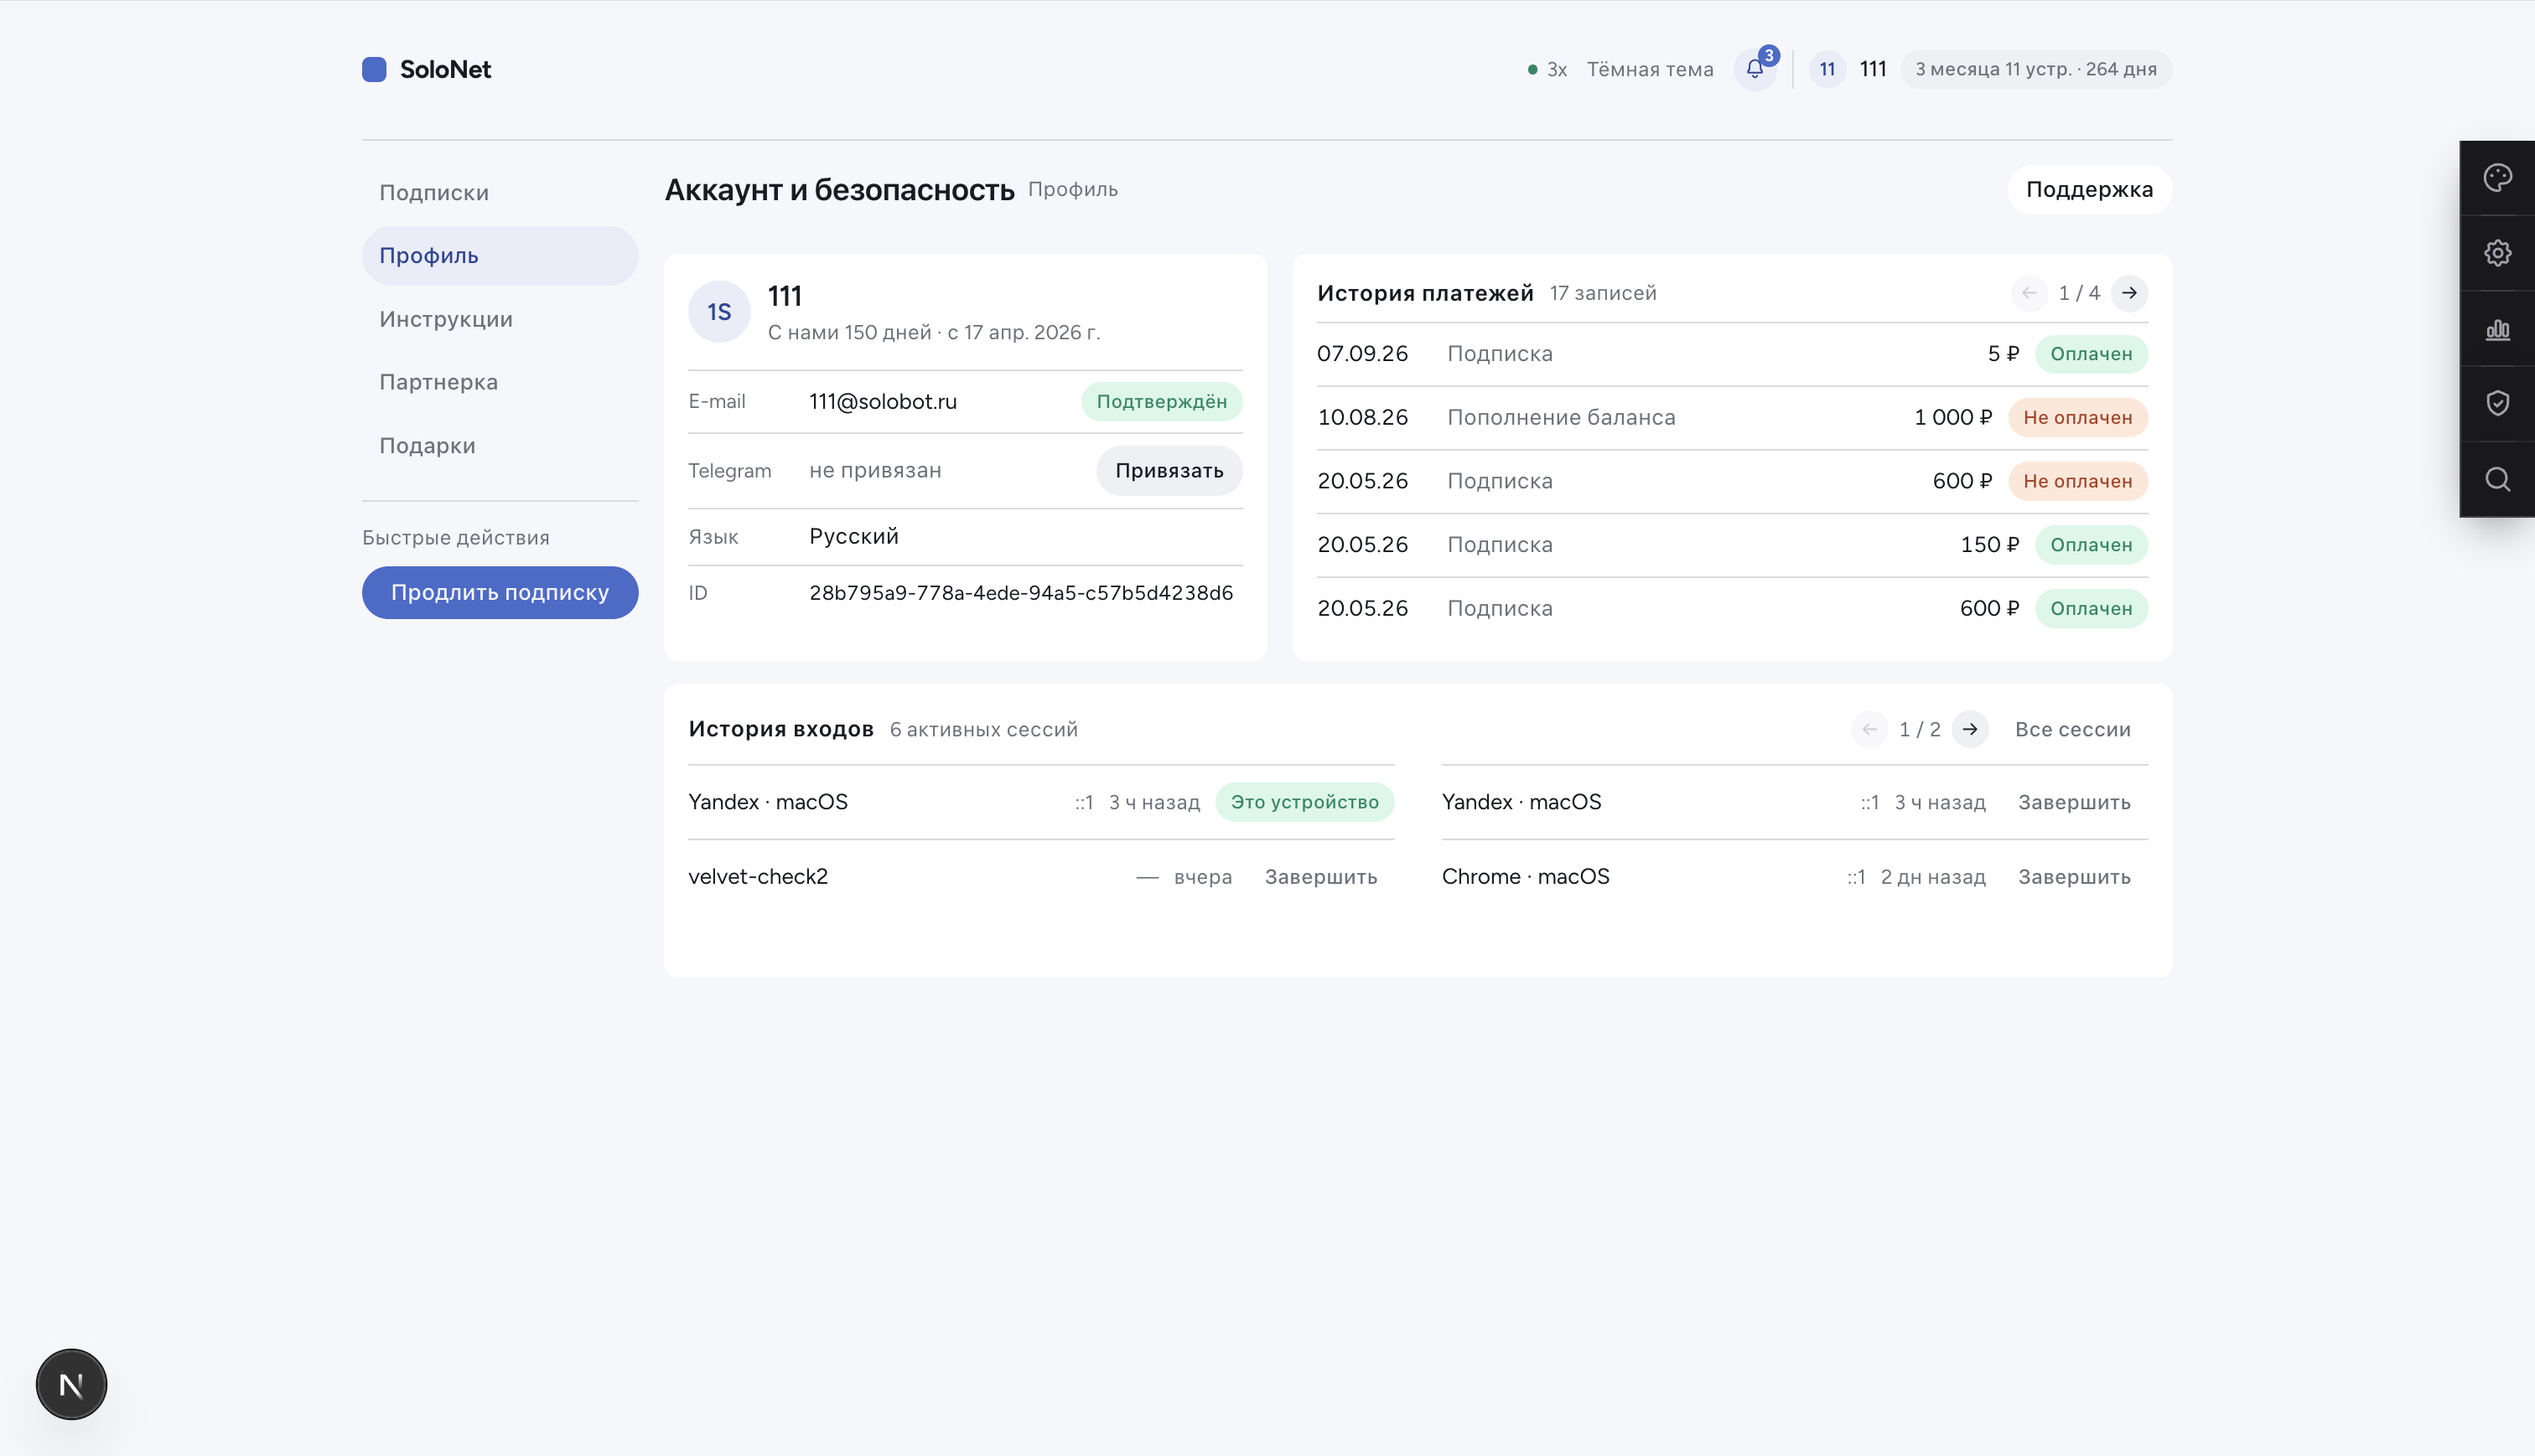Screen dimensions: 2535x1456
Task: Open the bar chart statistics icon
Action: 2497,329
